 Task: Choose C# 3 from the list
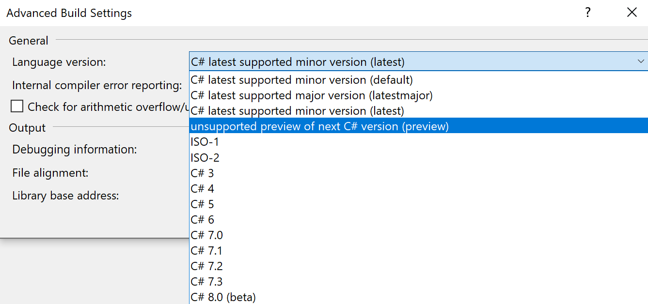click(203, 173)
